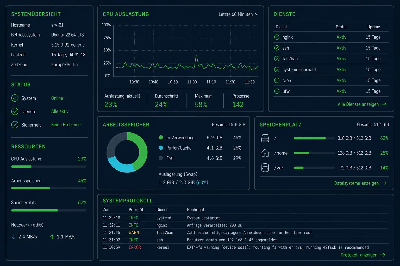This screenshot has height=266, width=400.
Task: Select the cron row in Dienste table
Action: [x=331, y=81]
